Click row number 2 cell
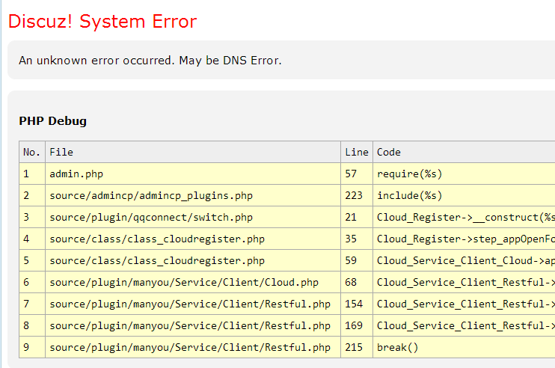This screenshot has width=555, height=368. pyautogui.click(x=32, y=195)
